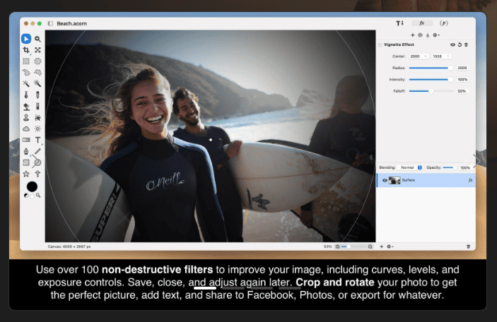Click the fx badge on Surfers layer

(x=470, y=180)
